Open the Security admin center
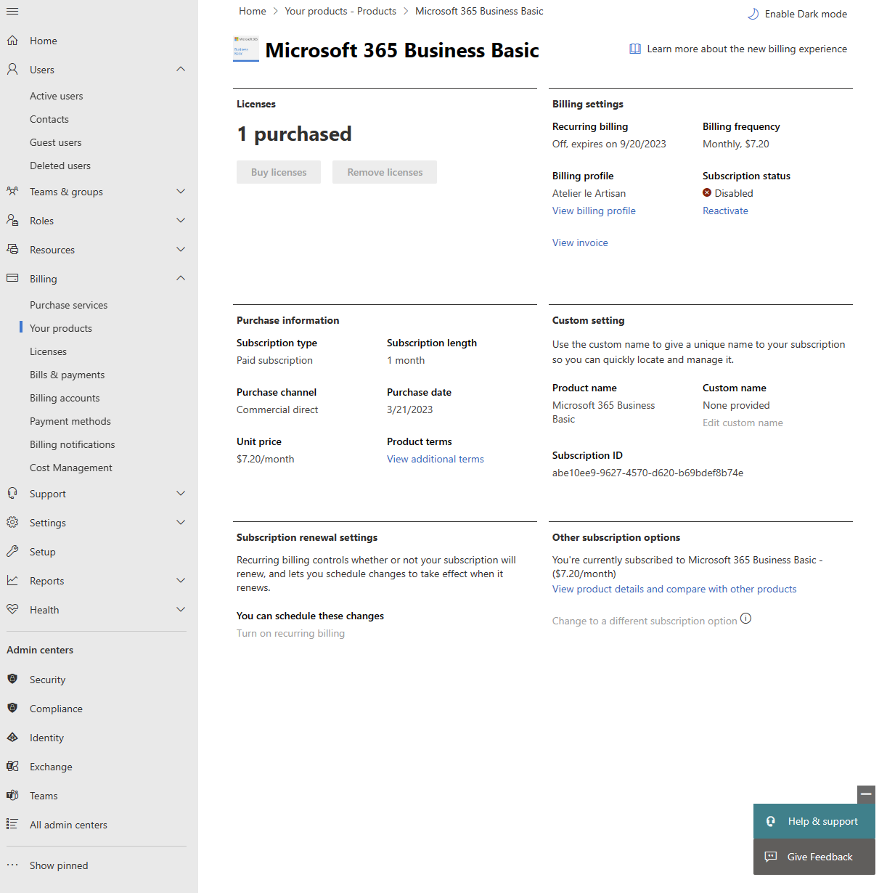Image resolution: width=887 pixels, height=893 pixels. click(47, 679)
